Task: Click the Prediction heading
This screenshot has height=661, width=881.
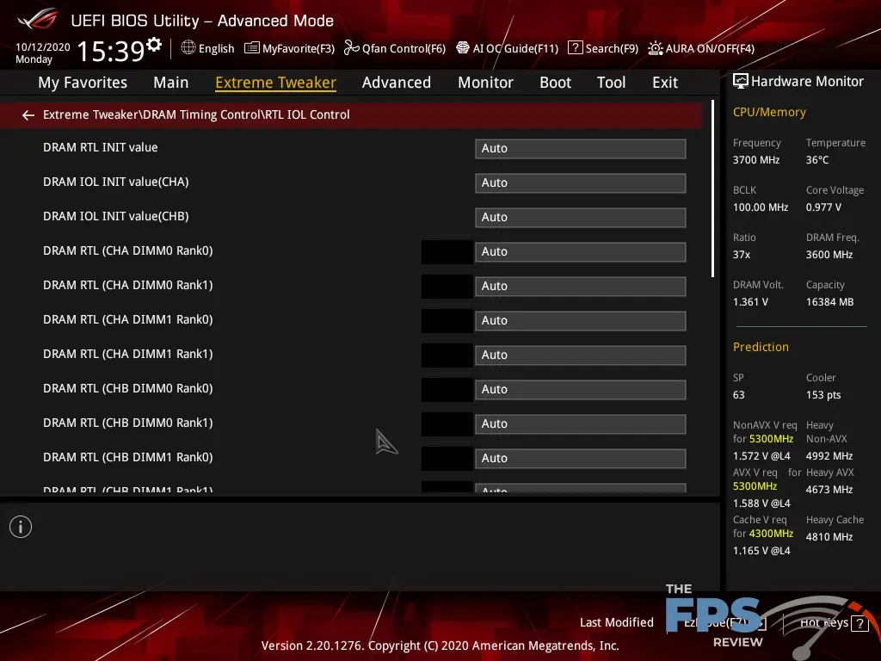Action: point(761,347)
